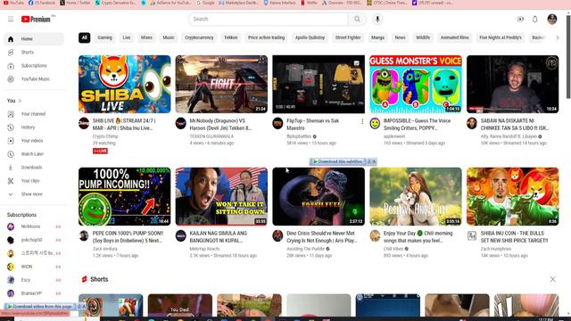
Task: Close the Shorts shelf
Action: pos(552,279)
